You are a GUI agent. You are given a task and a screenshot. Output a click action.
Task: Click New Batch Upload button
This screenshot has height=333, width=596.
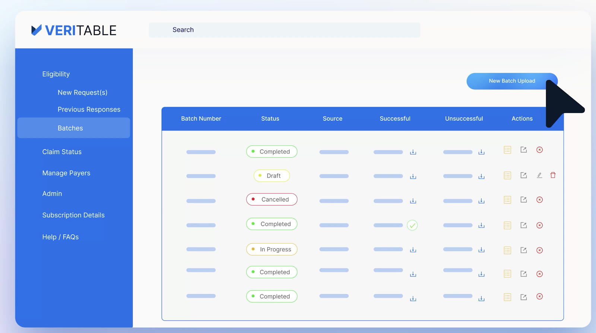click(x=512, y=81)
